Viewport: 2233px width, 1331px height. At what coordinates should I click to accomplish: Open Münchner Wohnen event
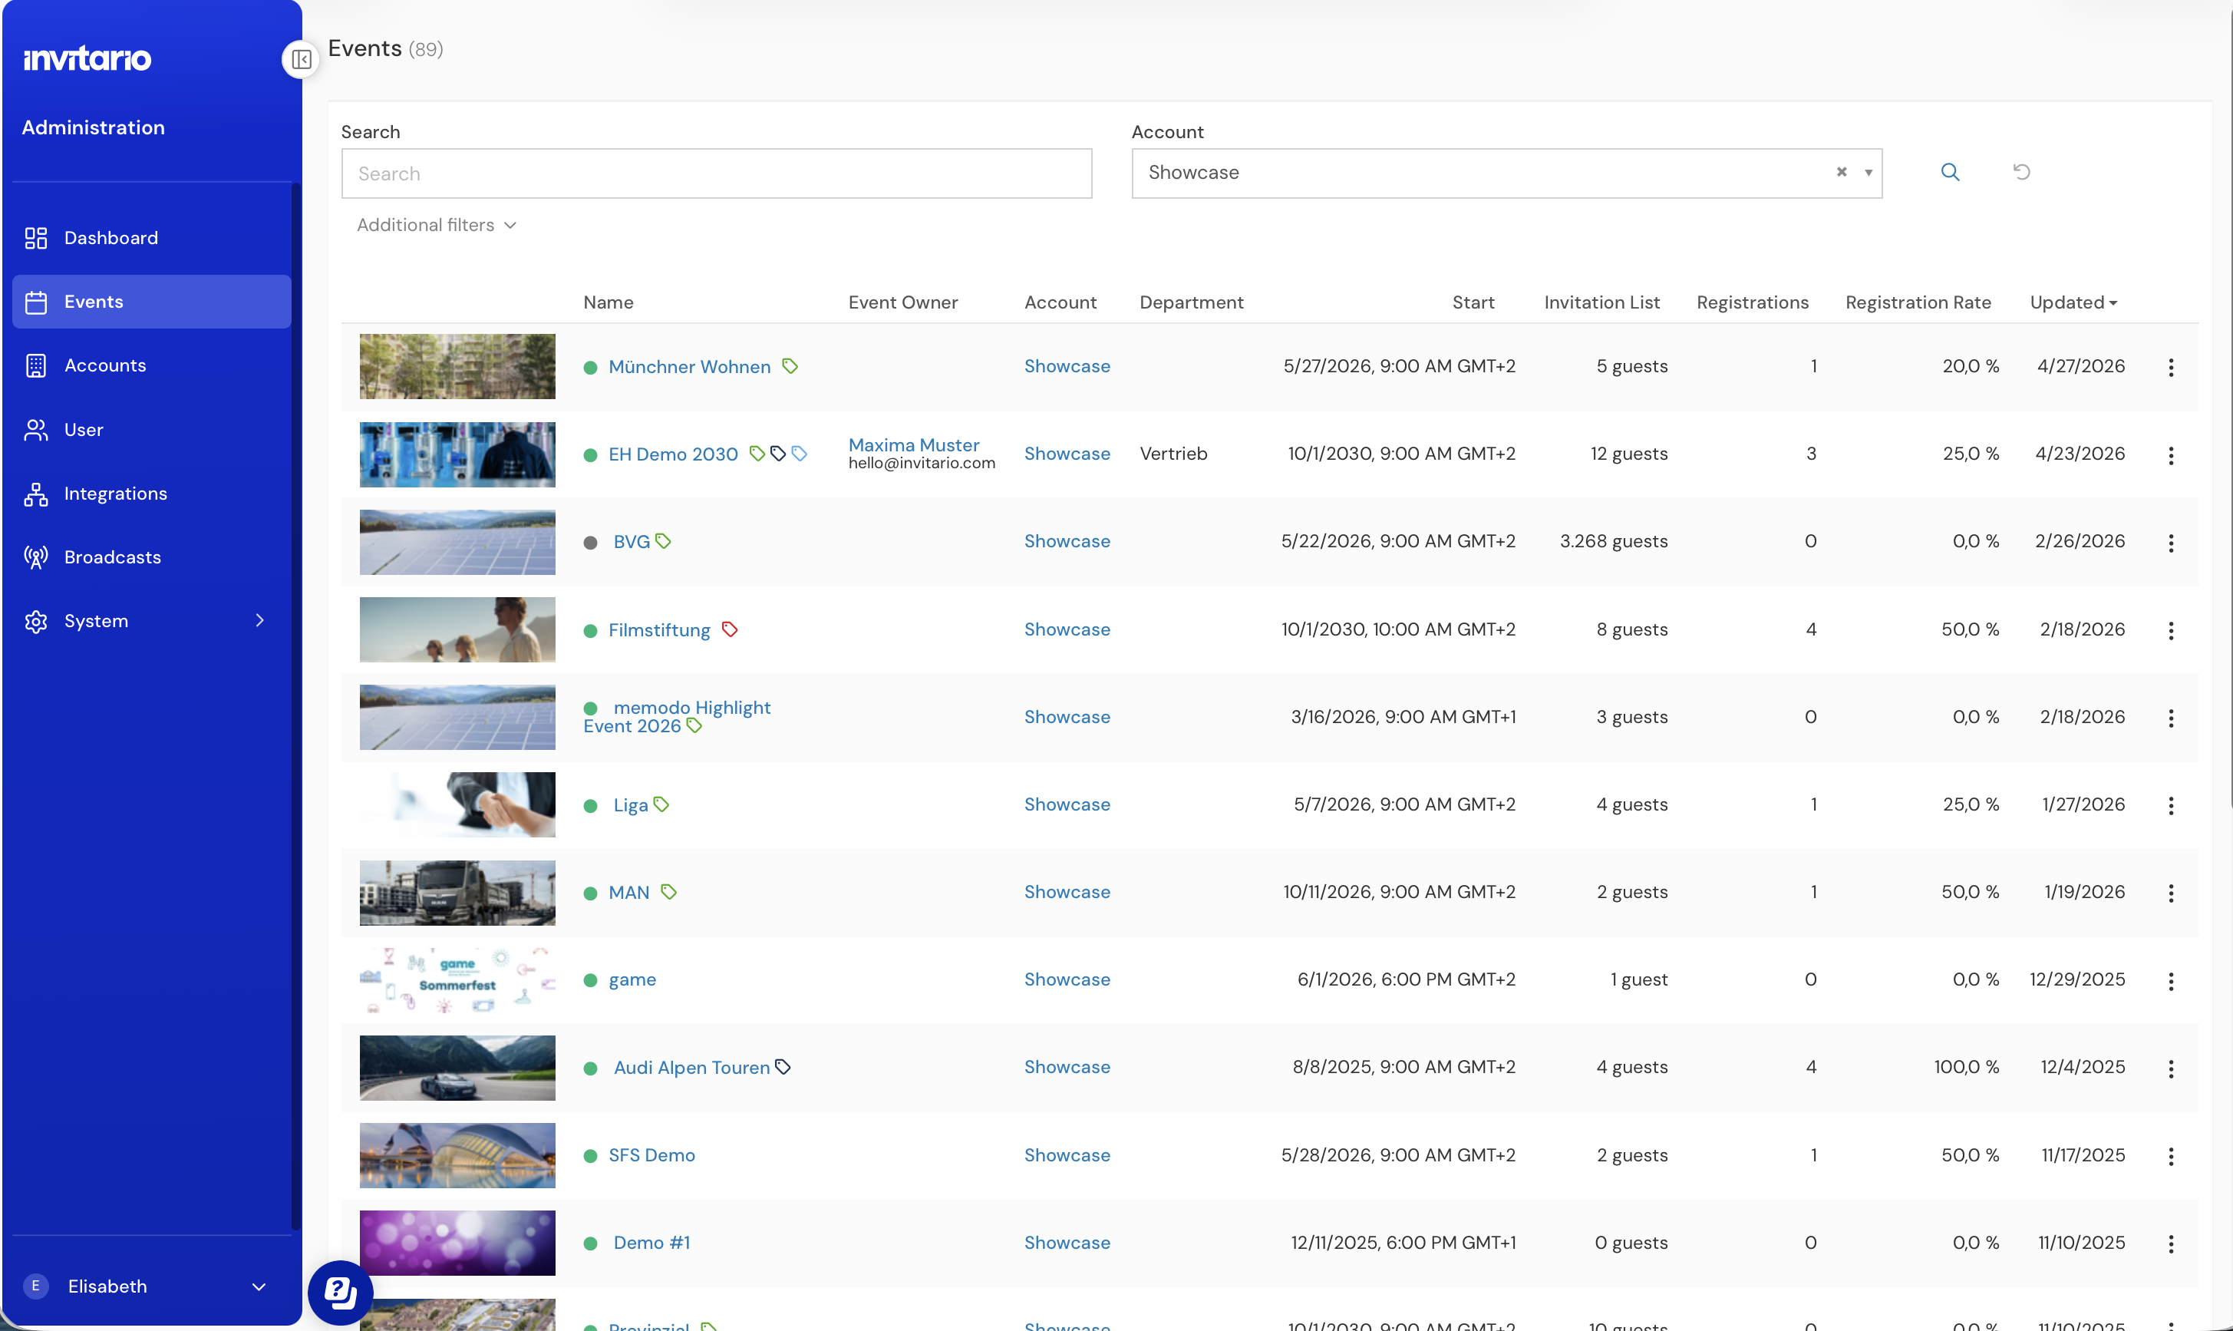click(x=689, y=367)
